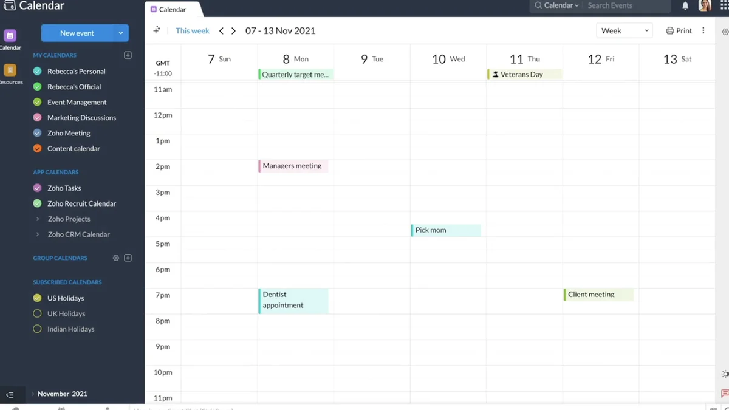Click the sparkle smart-add icon beside This week
729x410 pixels.
coord(157,30)
